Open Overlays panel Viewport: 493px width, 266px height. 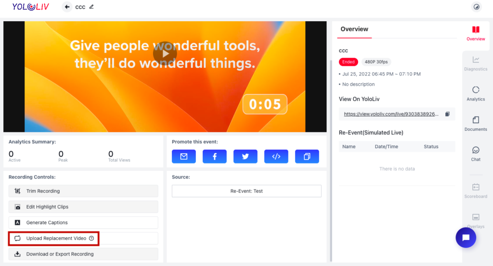476,221
